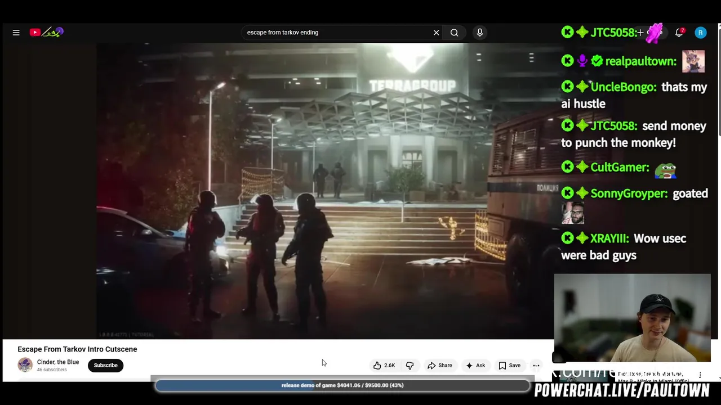
Task: Click the Cinder, the Blue channel avatar
Action: pos(25,365)
